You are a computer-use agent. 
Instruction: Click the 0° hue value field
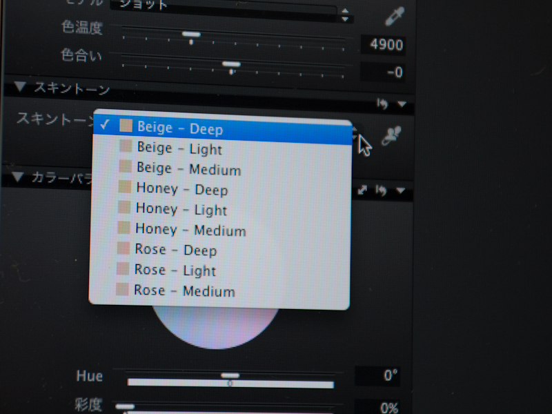(x=377, y=375)
